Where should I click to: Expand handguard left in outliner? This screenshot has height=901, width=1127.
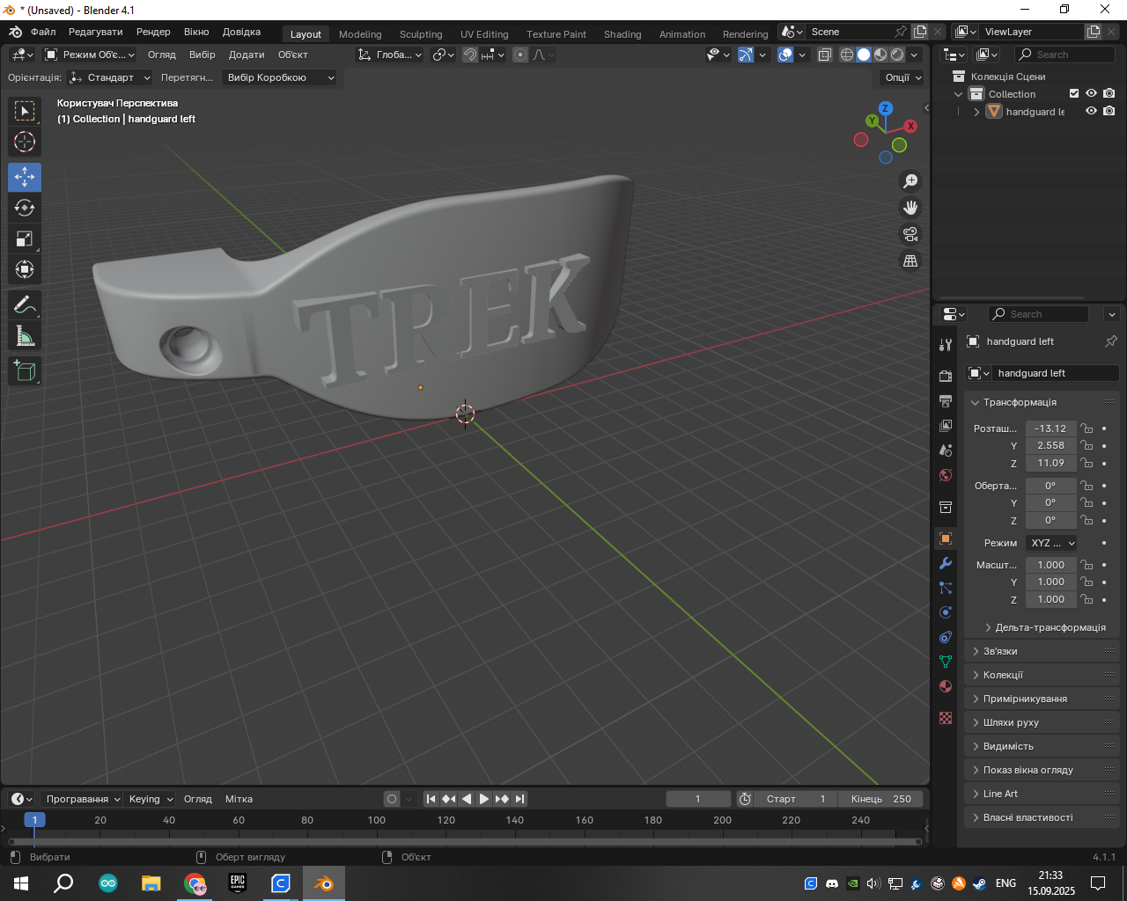(x=976, y=112)
